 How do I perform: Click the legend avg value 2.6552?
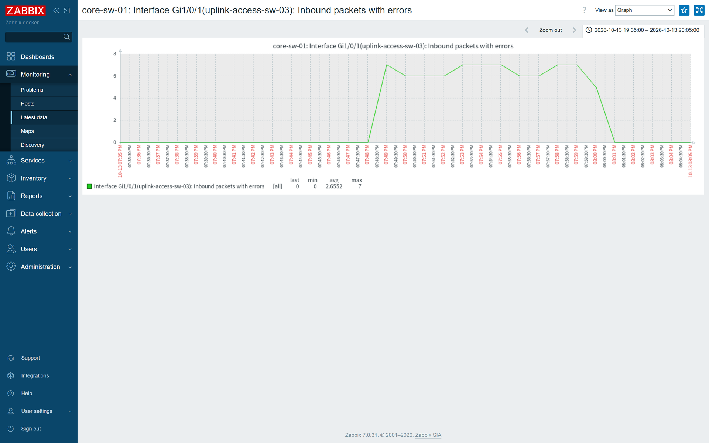pos(334,186)
